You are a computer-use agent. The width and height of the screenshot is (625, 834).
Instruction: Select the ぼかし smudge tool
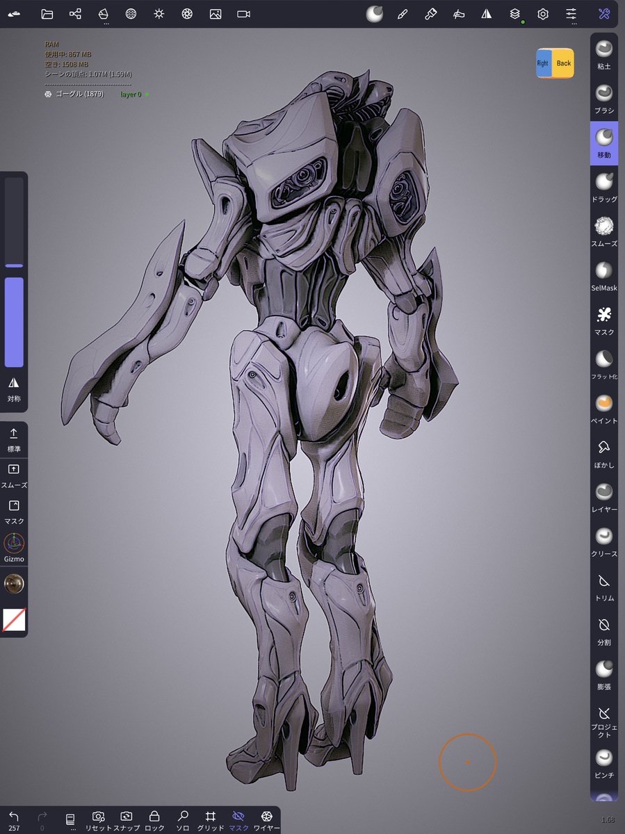click(x=604, y=454)
